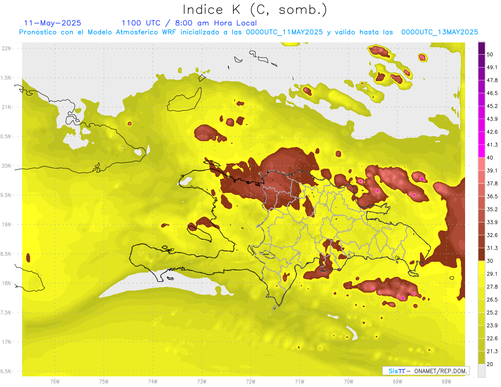Click the latitude label '18N'
Image resolution: width=501 pixels, height=387 pixels.
click(7, 283)
